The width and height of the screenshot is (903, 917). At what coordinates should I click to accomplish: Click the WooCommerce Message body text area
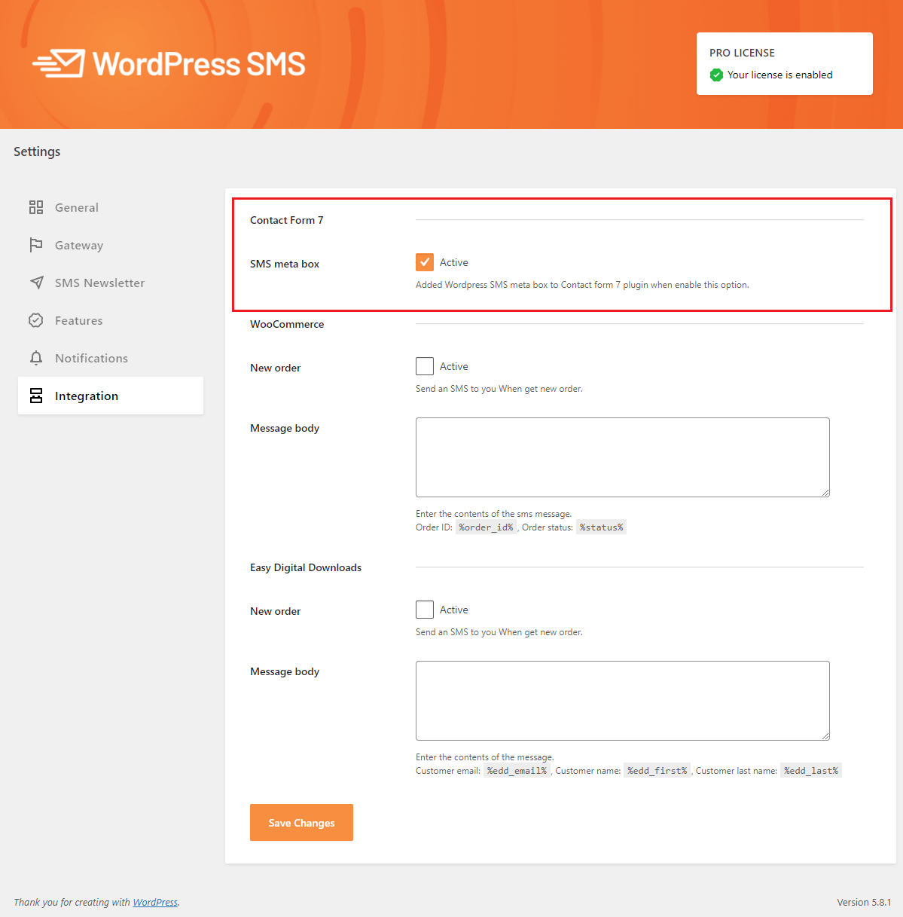tap(623, 457)
